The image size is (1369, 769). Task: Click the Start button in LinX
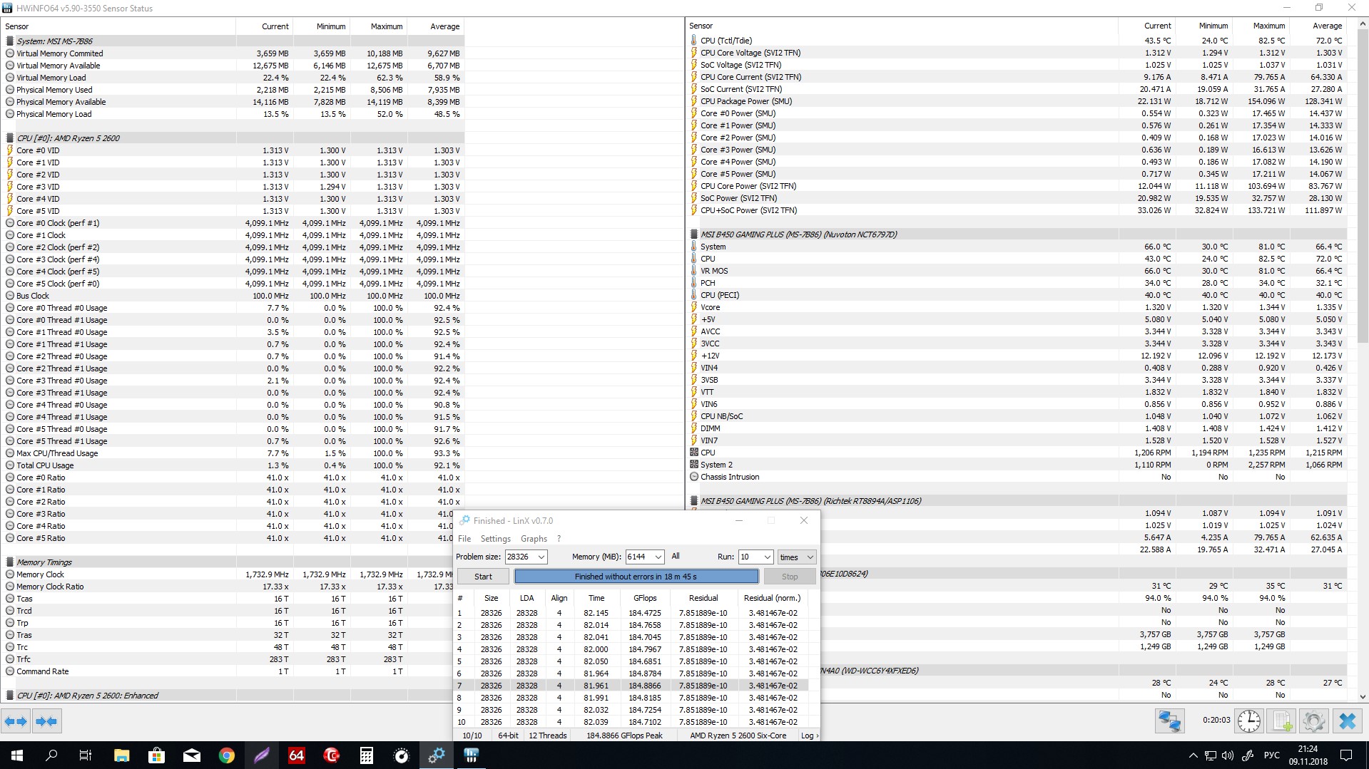(483, 577)
